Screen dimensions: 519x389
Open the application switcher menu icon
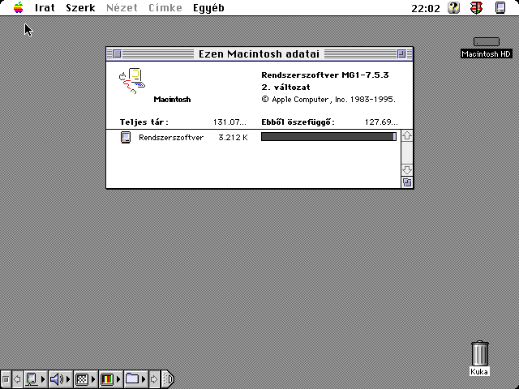tap(500, 7)
